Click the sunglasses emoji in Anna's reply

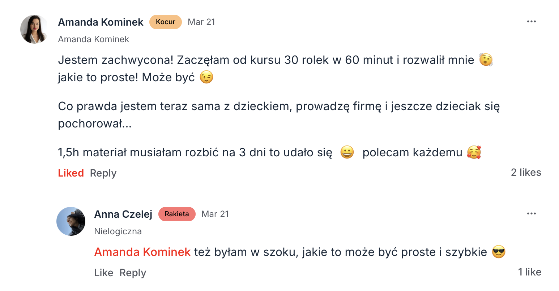(499, 252)
